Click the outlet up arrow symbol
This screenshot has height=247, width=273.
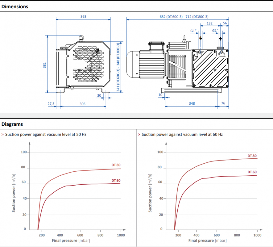click(221, 39)
